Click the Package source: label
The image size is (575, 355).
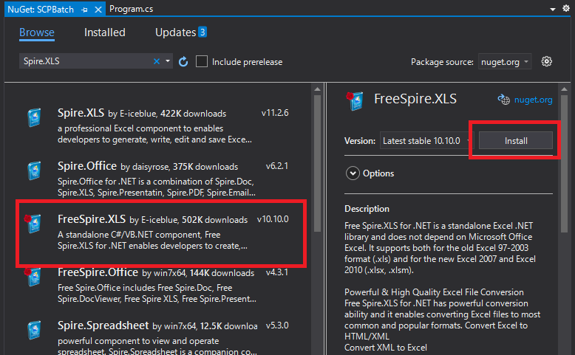[442, 62]
